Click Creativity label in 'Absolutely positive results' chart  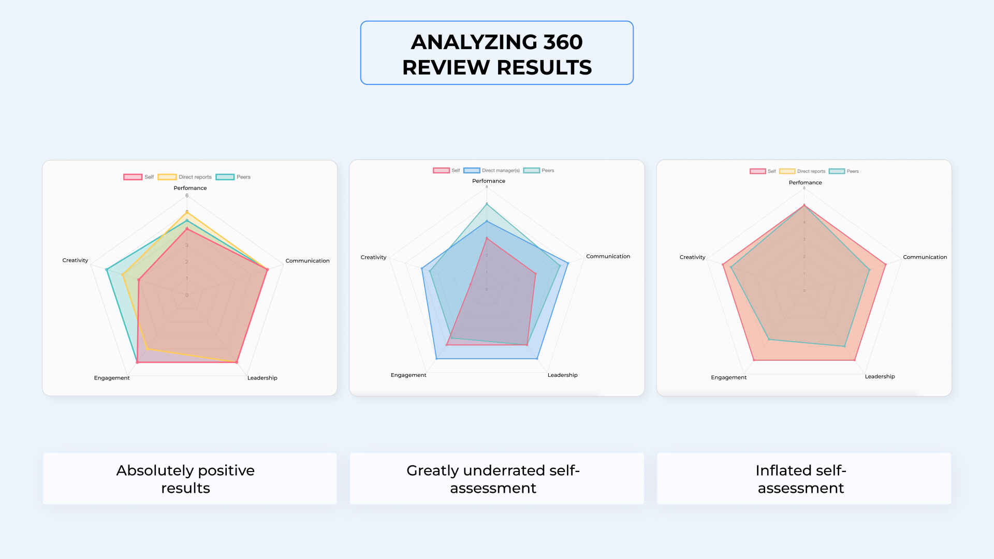click(75, 260)
